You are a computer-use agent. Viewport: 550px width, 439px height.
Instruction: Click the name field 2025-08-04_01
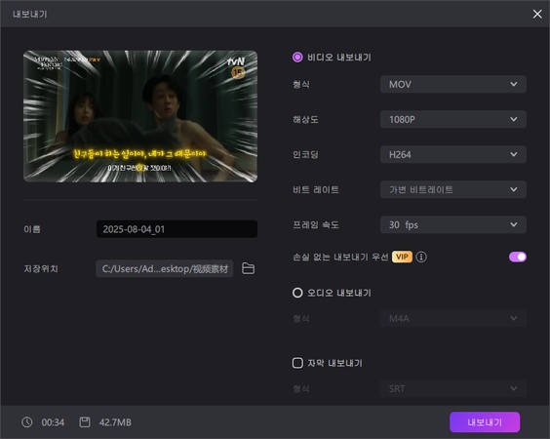click(177, 229)
